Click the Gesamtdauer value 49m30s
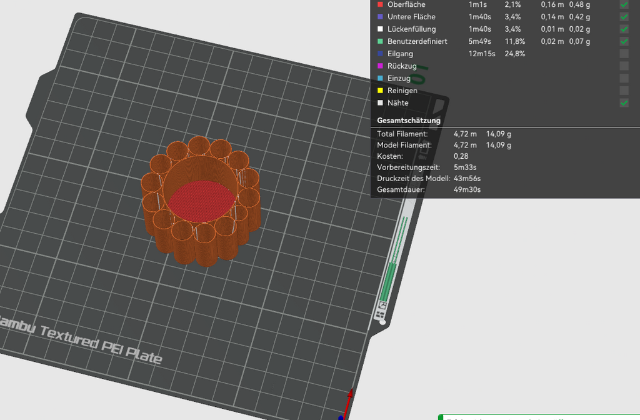640x420 pixels. [467, 189]
